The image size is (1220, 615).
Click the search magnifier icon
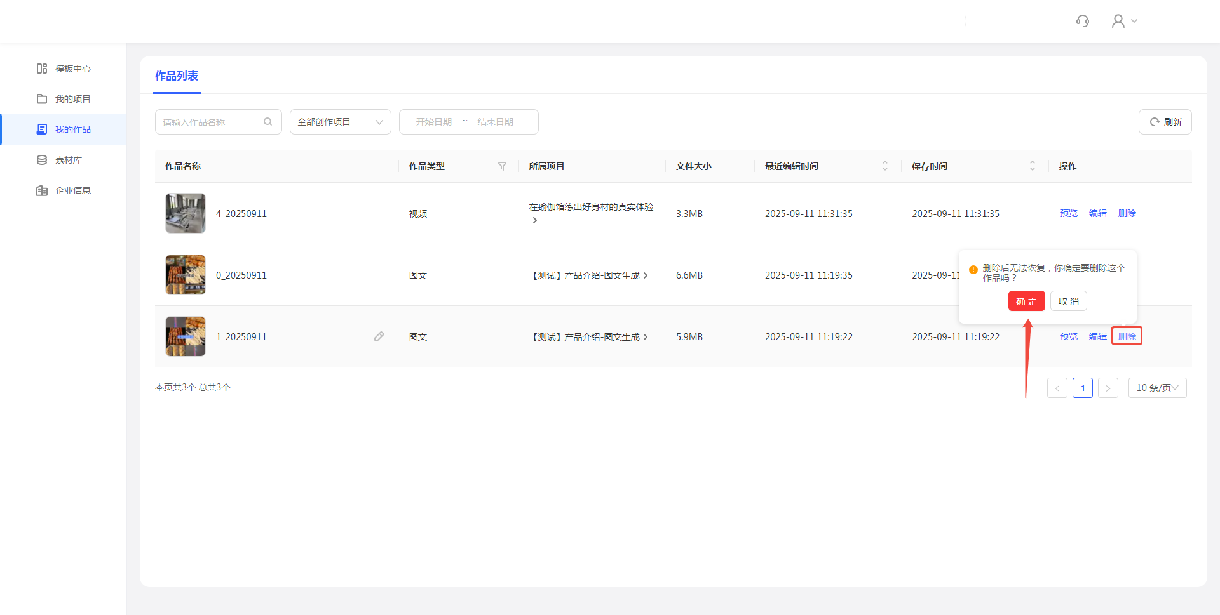tap(268, 122)
